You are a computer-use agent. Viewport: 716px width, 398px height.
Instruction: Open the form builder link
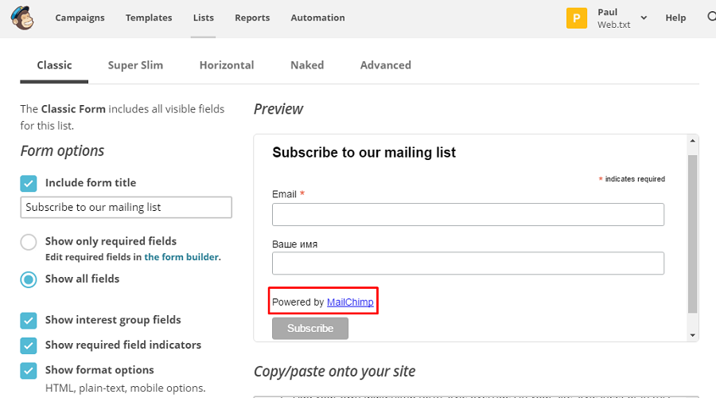click(x=181, y=257)
